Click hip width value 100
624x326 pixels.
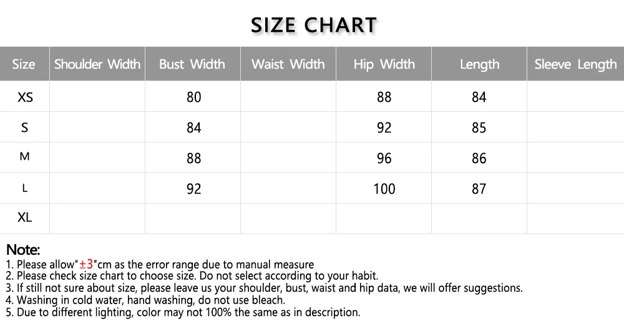(384, 189)
